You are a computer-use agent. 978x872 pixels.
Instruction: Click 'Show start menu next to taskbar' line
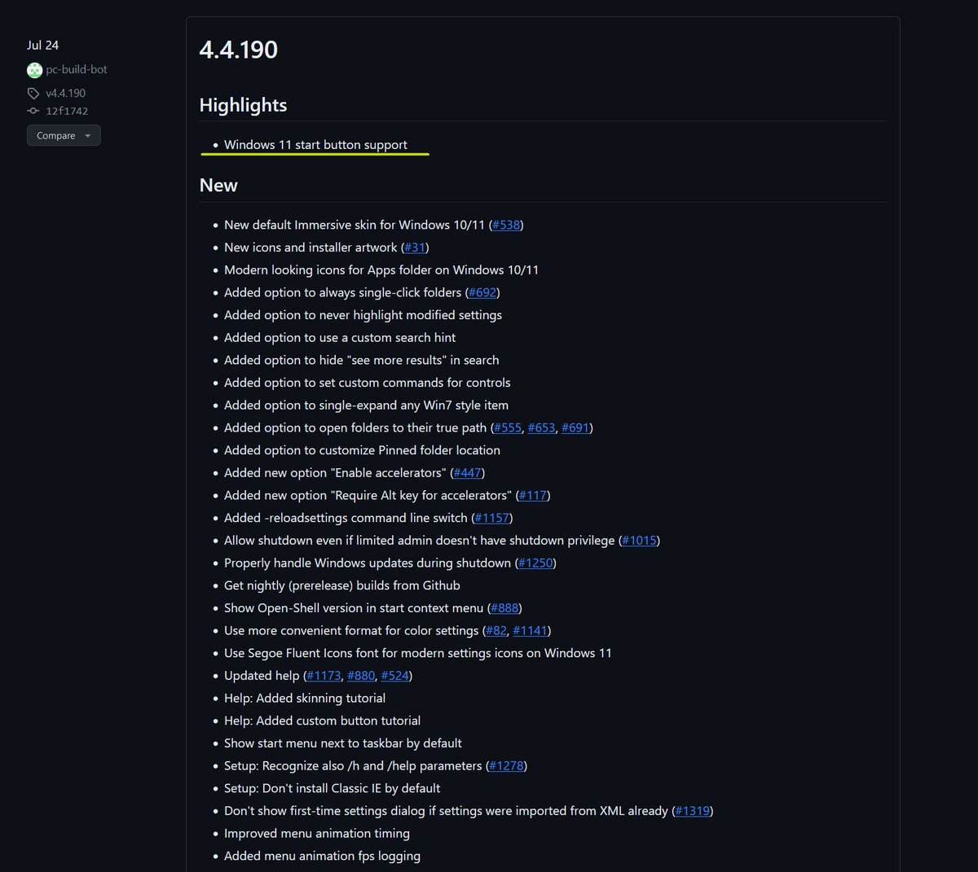click(342, 743)
